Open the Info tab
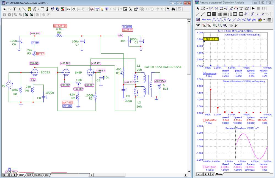Image resolution: width=275 pixels, height=178 pixels. 47,175
